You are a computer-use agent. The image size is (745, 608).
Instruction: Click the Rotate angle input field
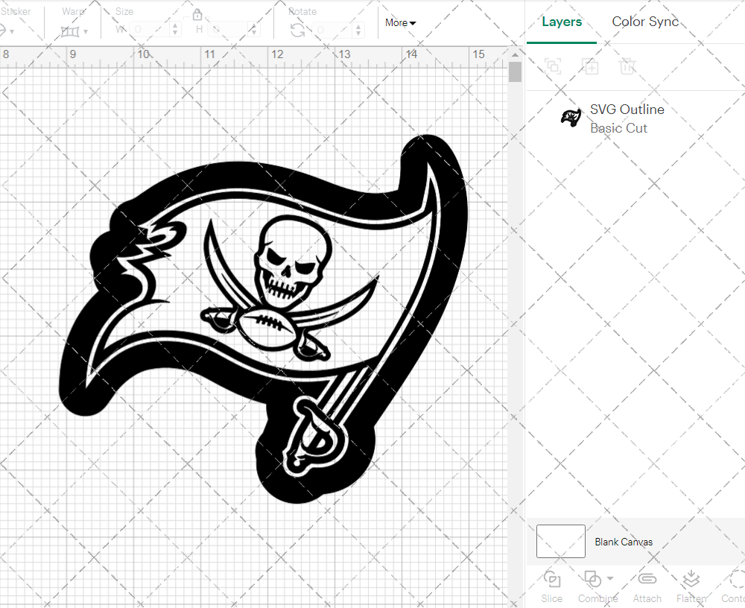(x=332, y=30)
